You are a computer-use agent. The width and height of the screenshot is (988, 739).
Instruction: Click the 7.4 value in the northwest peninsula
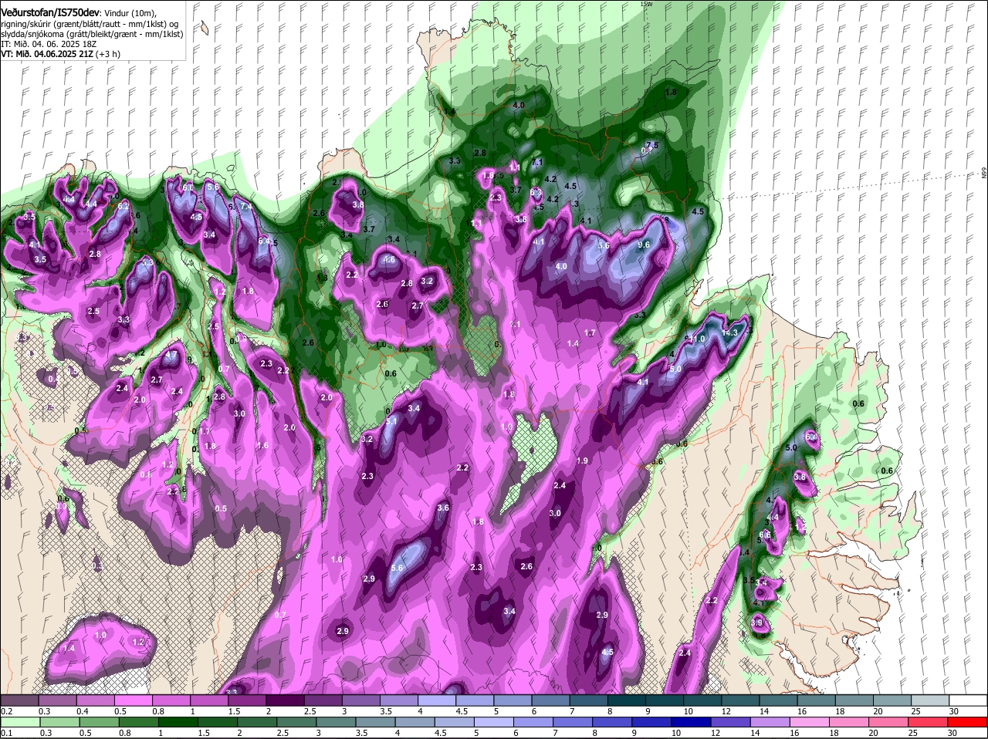(x=246, y=206)
